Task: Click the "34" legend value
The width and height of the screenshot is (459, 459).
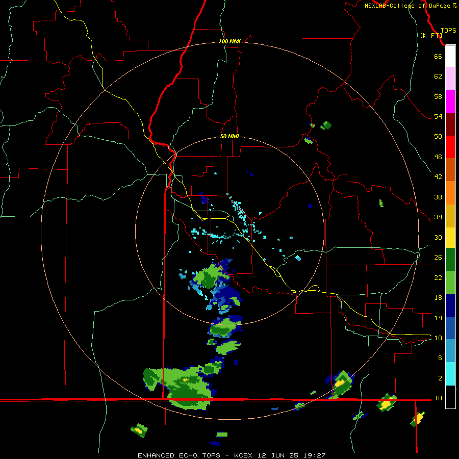Action: pyautogui.click(x=438, y=217)
